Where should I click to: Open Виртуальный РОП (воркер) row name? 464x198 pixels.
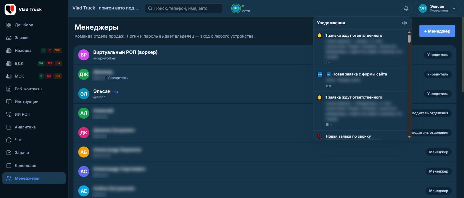(125, 52)
